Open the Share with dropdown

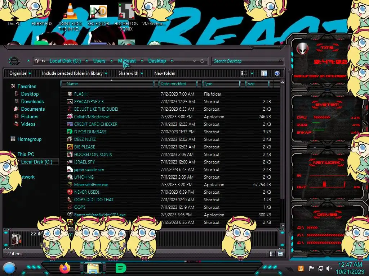point(131,73)
